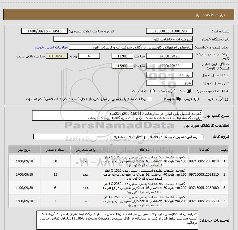Click the price validity date 1400/09/30
The height and width of the screenshot is (230, 238).
[169, 66]
